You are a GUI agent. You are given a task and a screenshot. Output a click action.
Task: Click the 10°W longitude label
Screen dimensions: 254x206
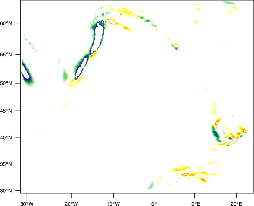pos(113,204)
